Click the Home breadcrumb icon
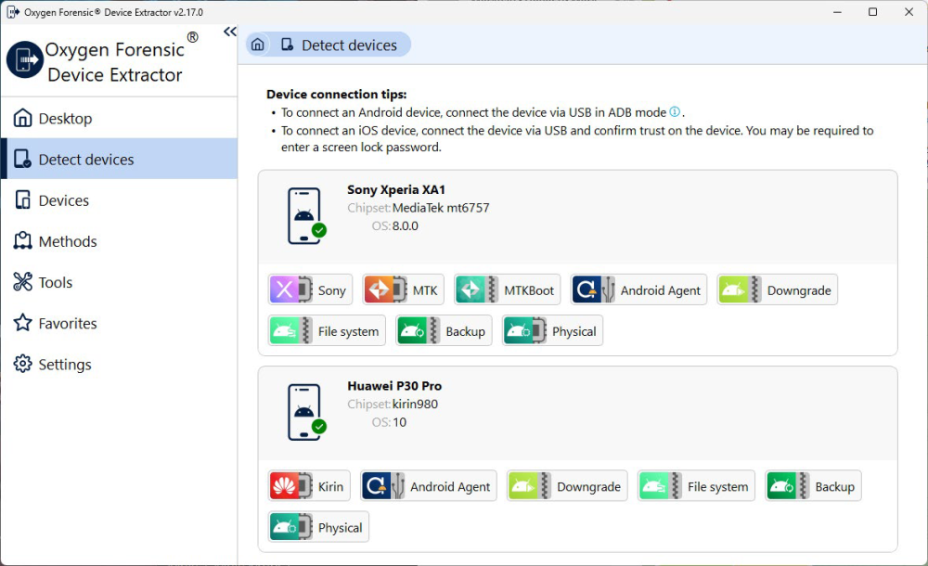The width and height of the screenshot is (928, 566). click(x=258, y=45)
